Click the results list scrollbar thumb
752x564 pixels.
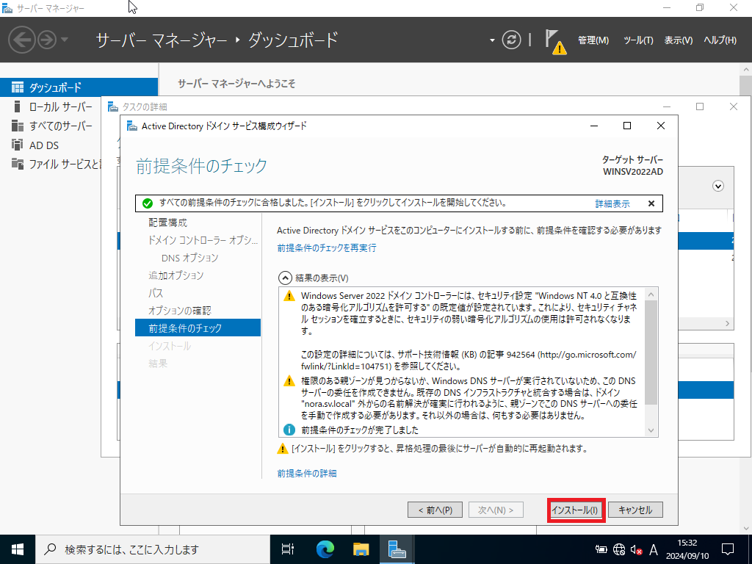click(651, 352)
